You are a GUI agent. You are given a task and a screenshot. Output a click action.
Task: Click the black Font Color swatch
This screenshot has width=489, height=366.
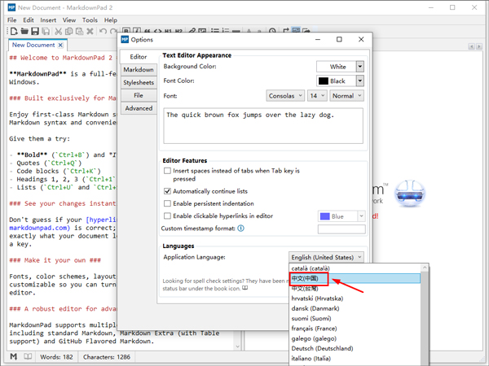(x=324, y=81)
